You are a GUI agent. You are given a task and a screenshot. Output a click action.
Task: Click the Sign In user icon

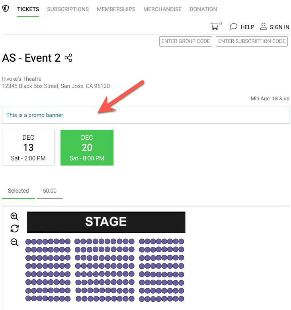(263, 26)
